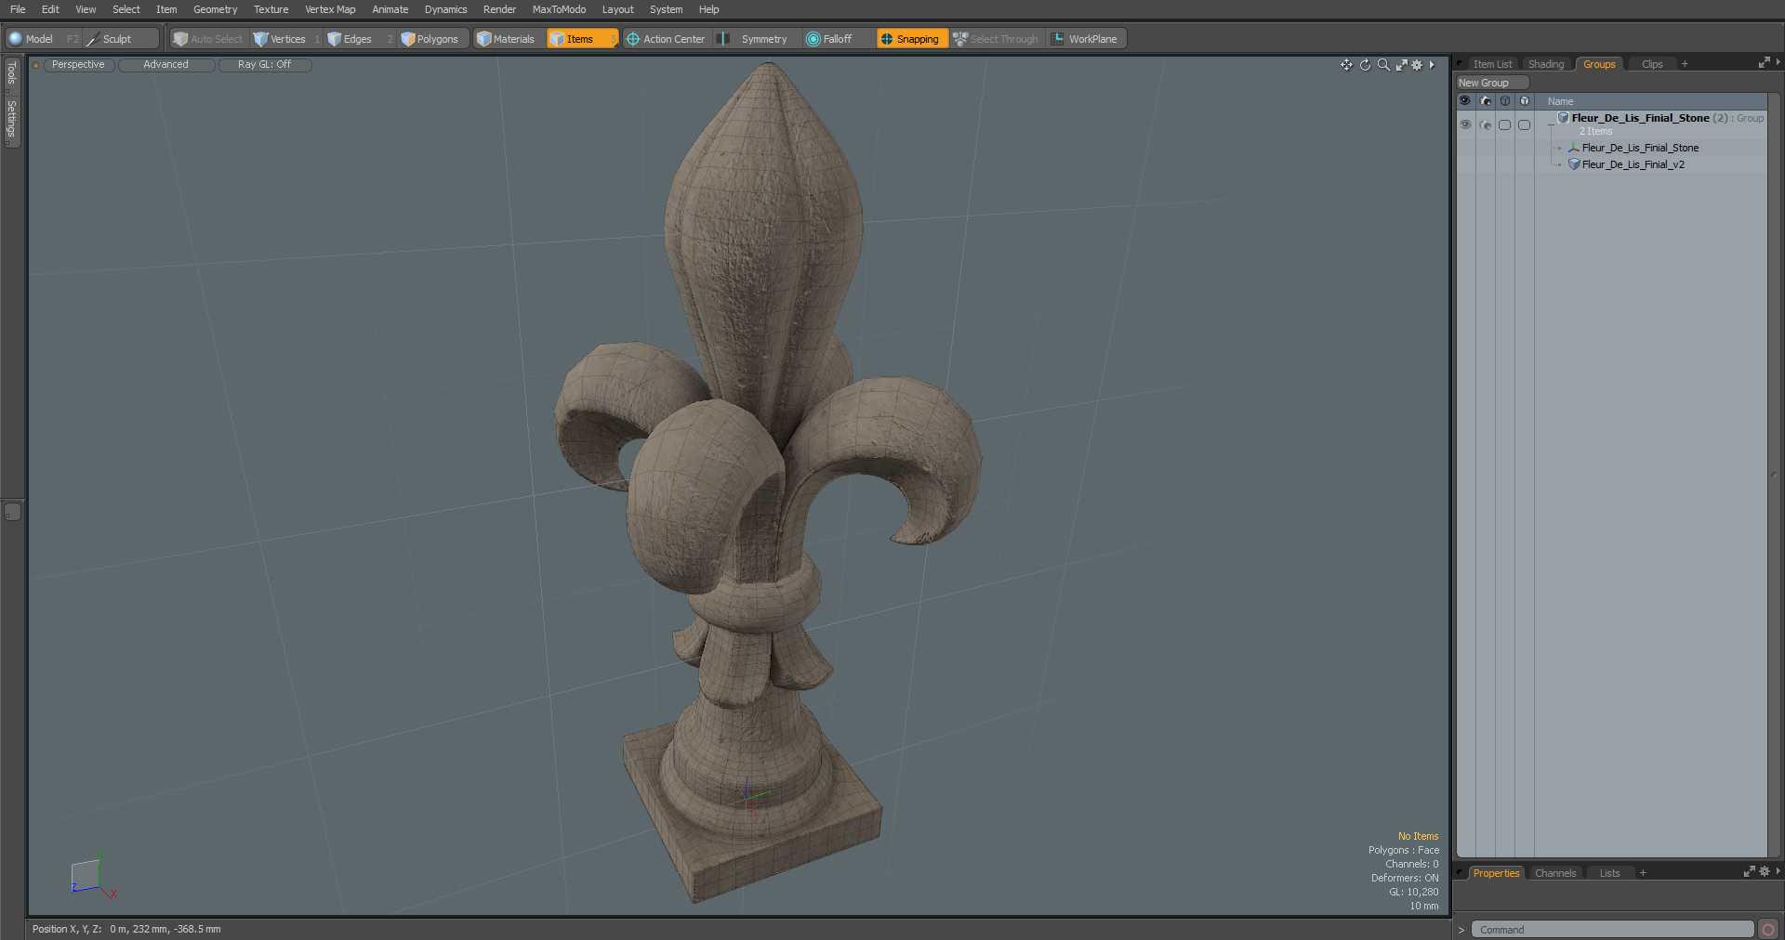
Task: Toggle fourth-column checkbox of Fleur_De_Lis_Finial_Stone group
Action: [x=1525, y=124]
